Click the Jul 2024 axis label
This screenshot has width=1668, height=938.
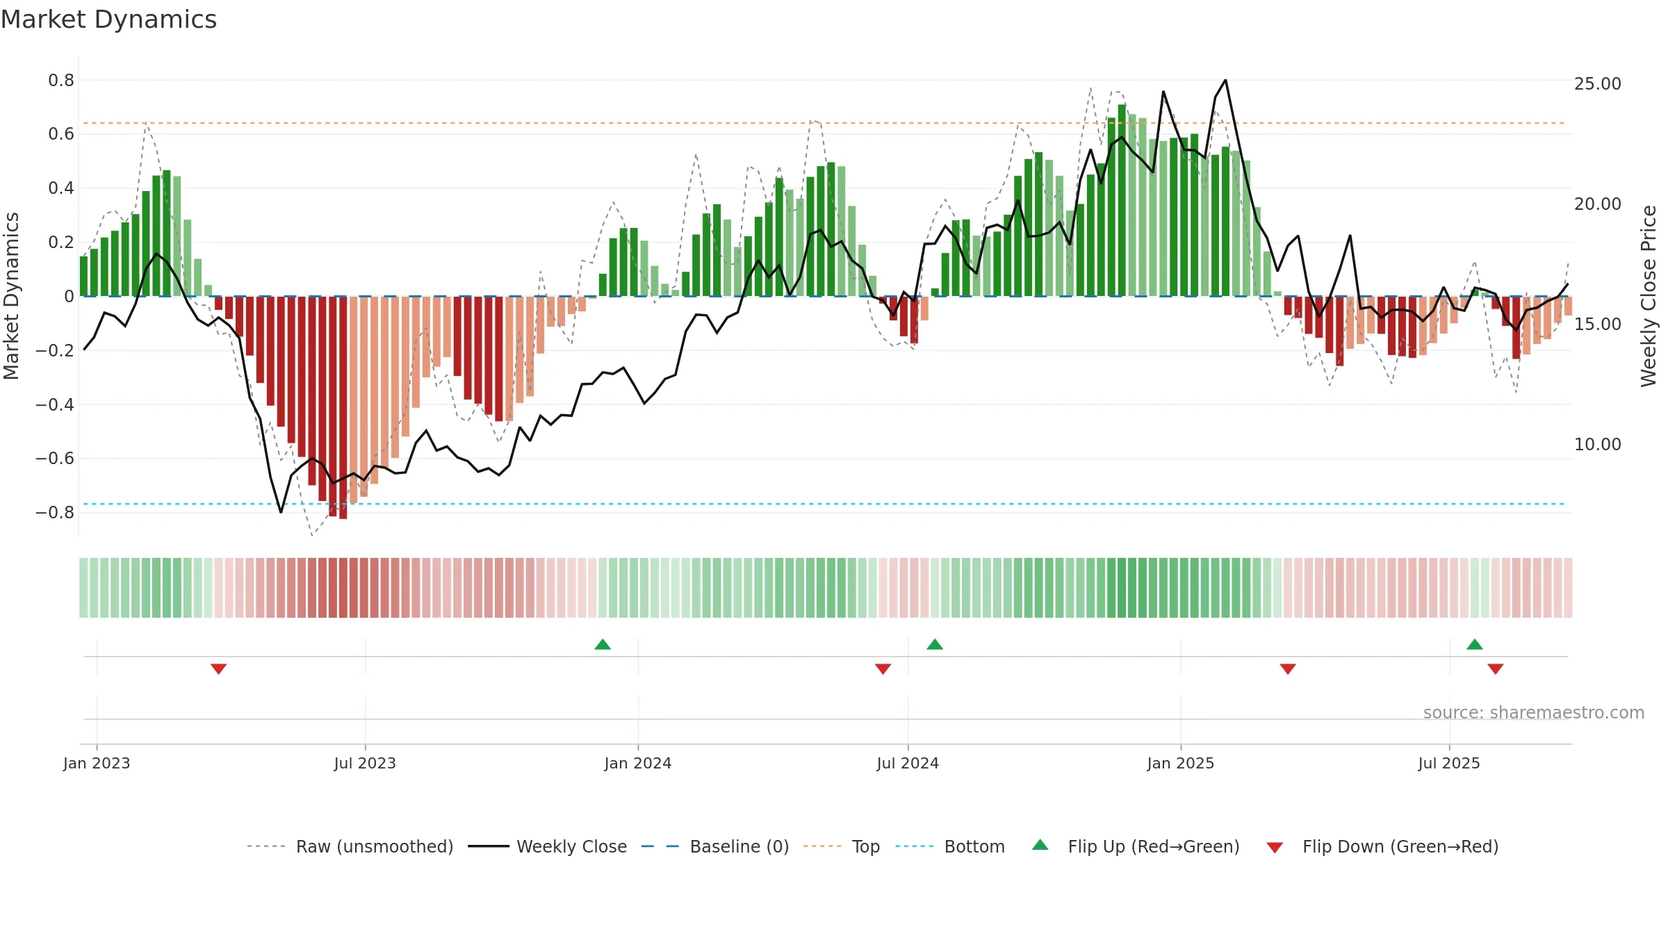[908, 763]
